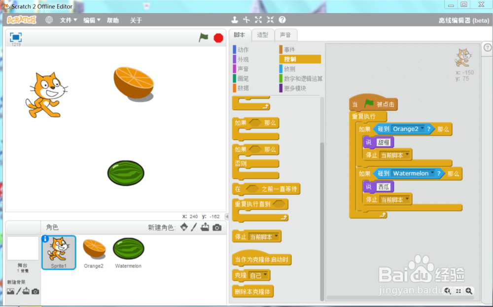Open the language globe menu
This screenshot has height=307, width=493.
click(x=49, y=20)
